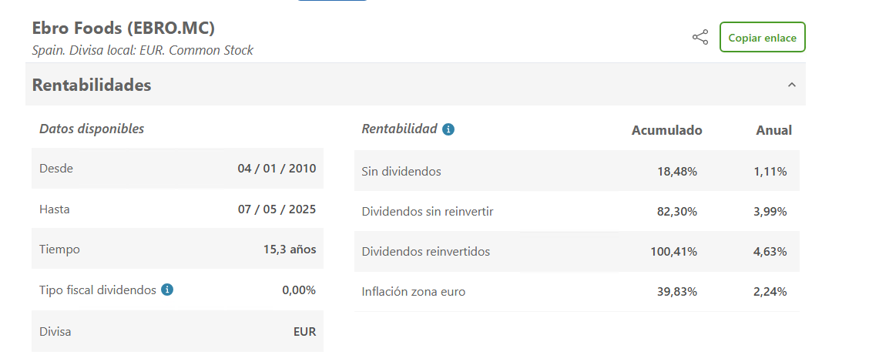The image size is (879, 355).
Task: Open the Tipo fiscal dividendos info icon
Action: (x=167, y=290)
